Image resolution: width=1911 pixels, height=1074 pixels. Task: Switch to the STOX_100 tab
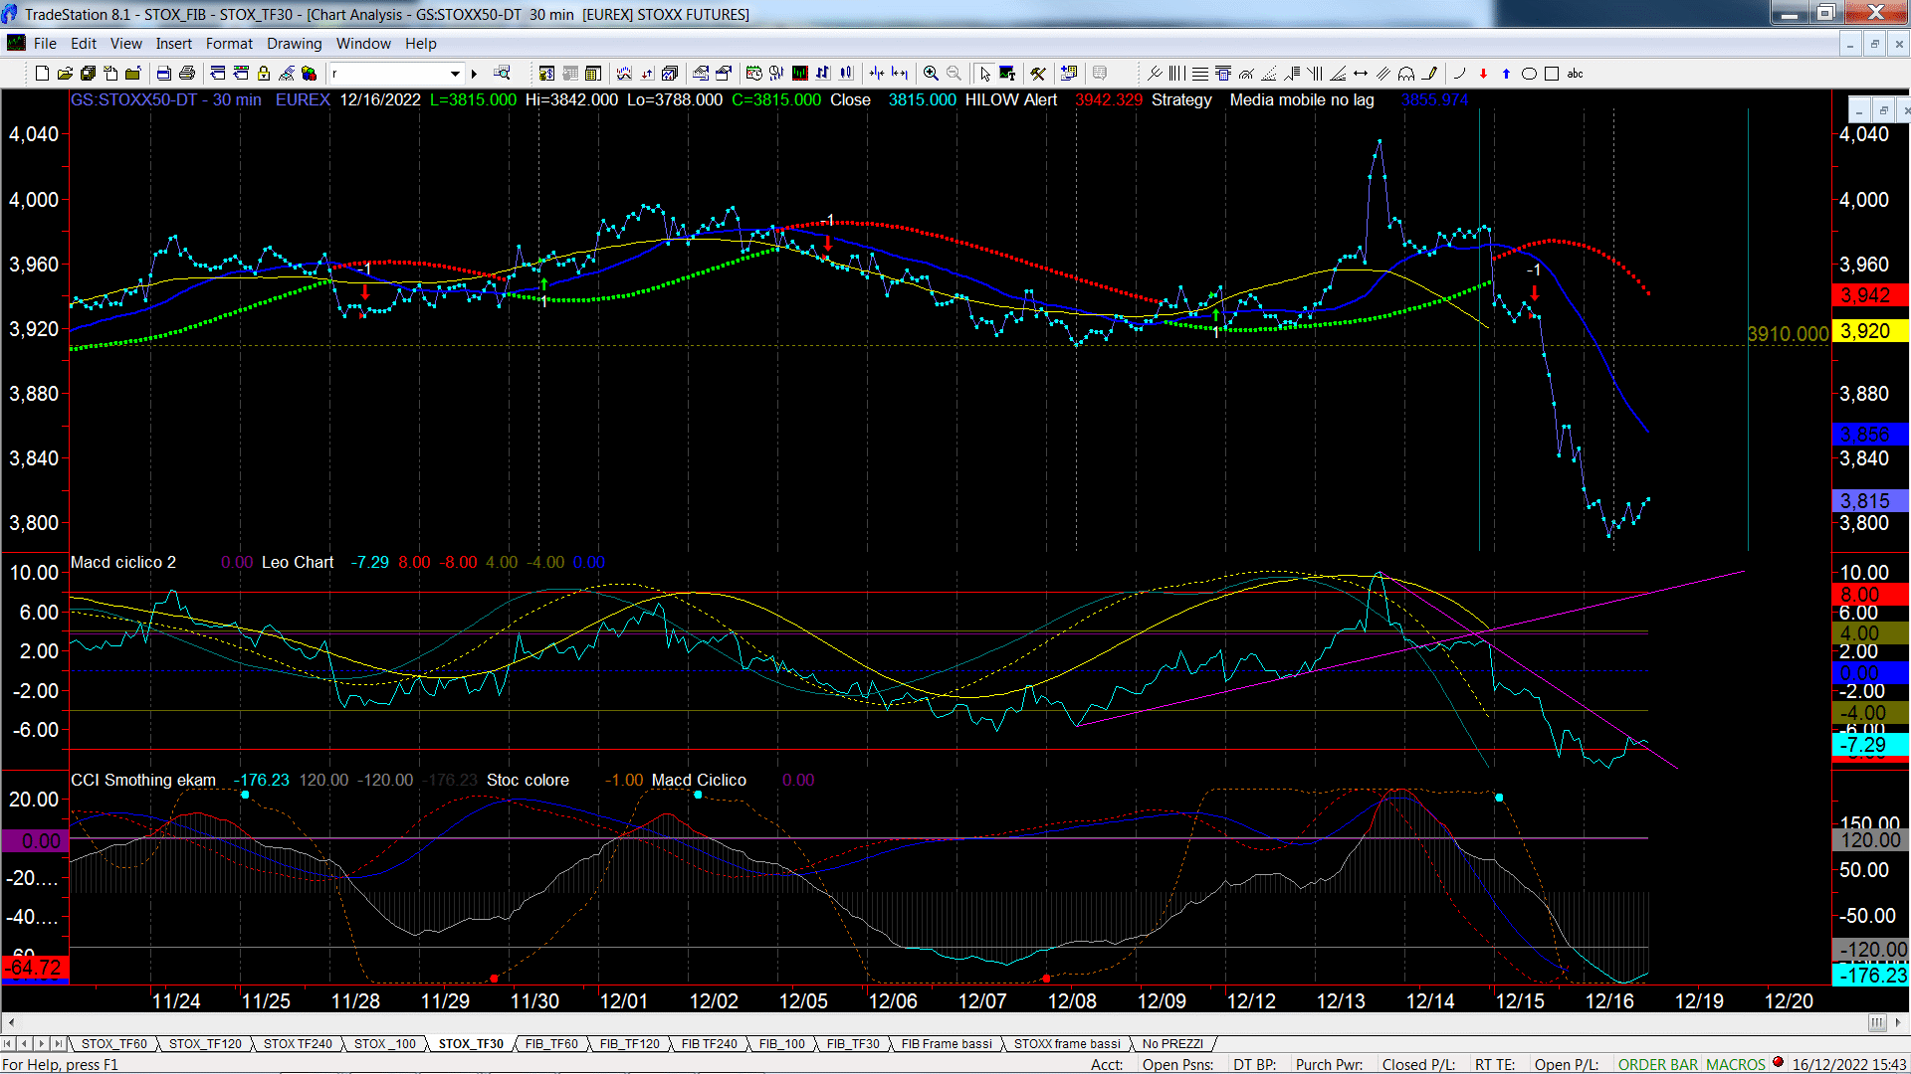pos(384,1044)
